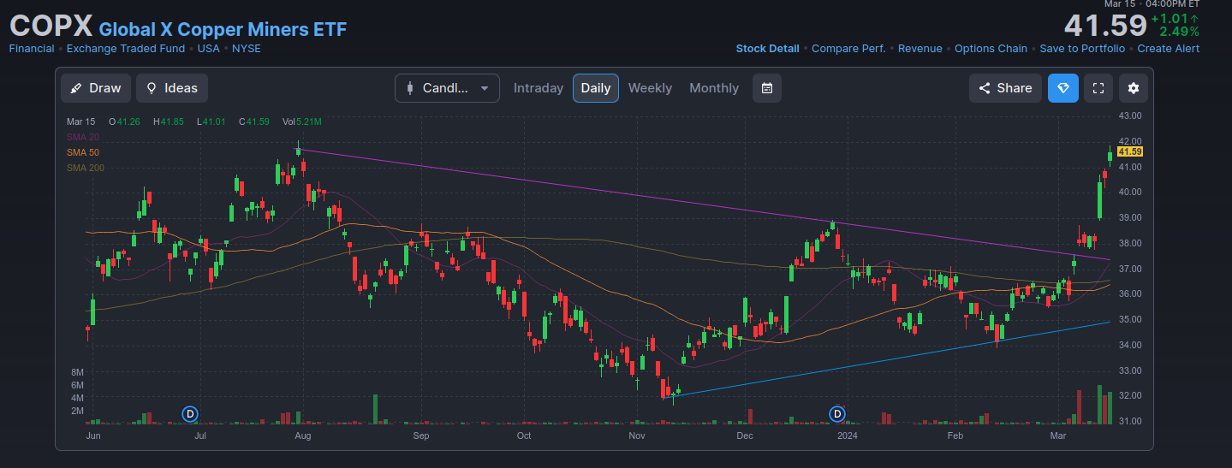Viewport: 1232px width, 468px height.
Task: Open chart settings gear
Action: coord(1134,88)
